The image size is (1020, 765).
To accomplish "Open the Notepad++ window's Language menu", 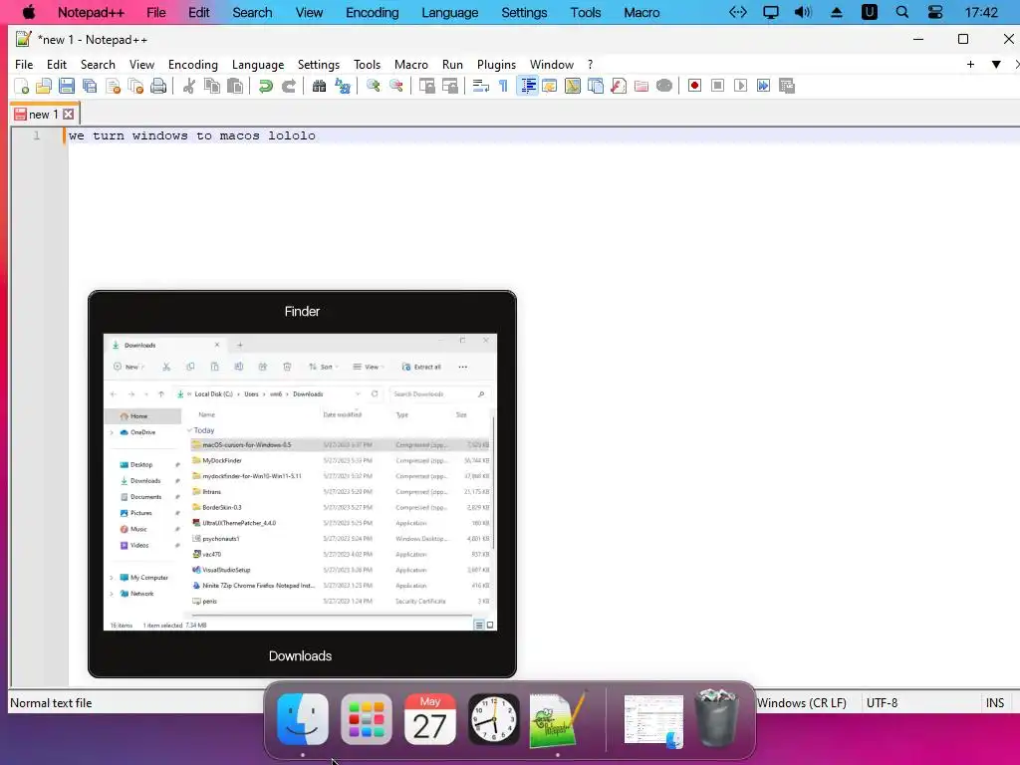I will [x=258, y=65].
